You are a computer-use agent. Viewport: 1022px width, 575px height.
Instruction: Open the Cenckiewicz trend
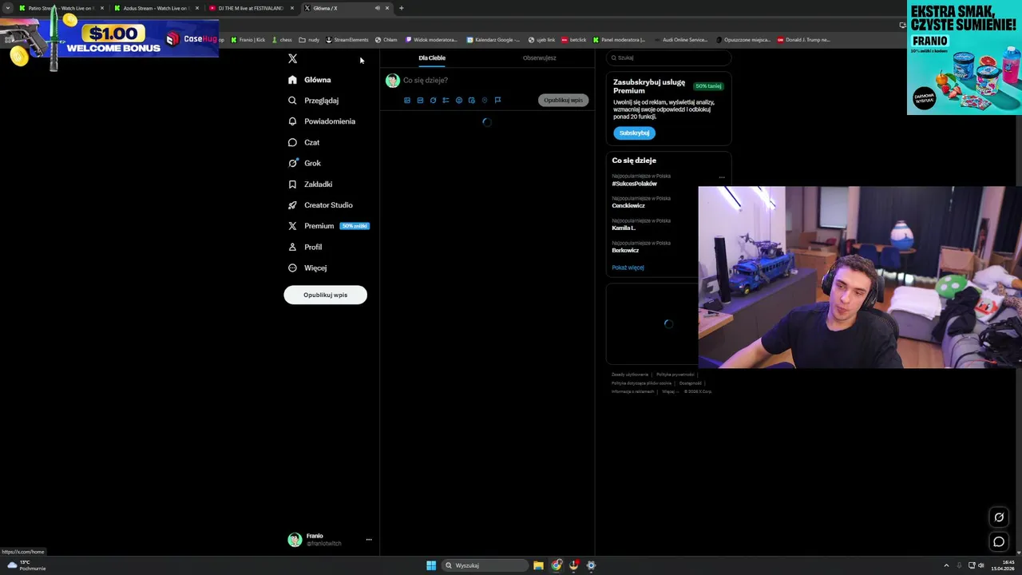(628, 206)
